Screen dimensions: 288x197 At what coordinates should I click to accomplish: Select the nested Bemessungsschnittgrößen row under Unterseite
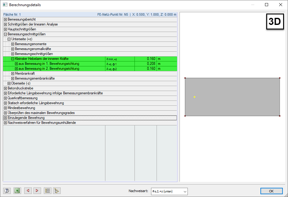click(90, 54)
